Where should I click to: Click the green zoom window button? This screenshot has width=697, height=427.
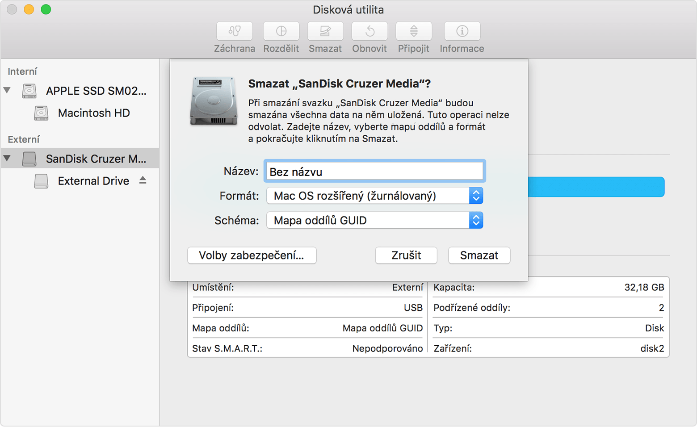(46, 9)
